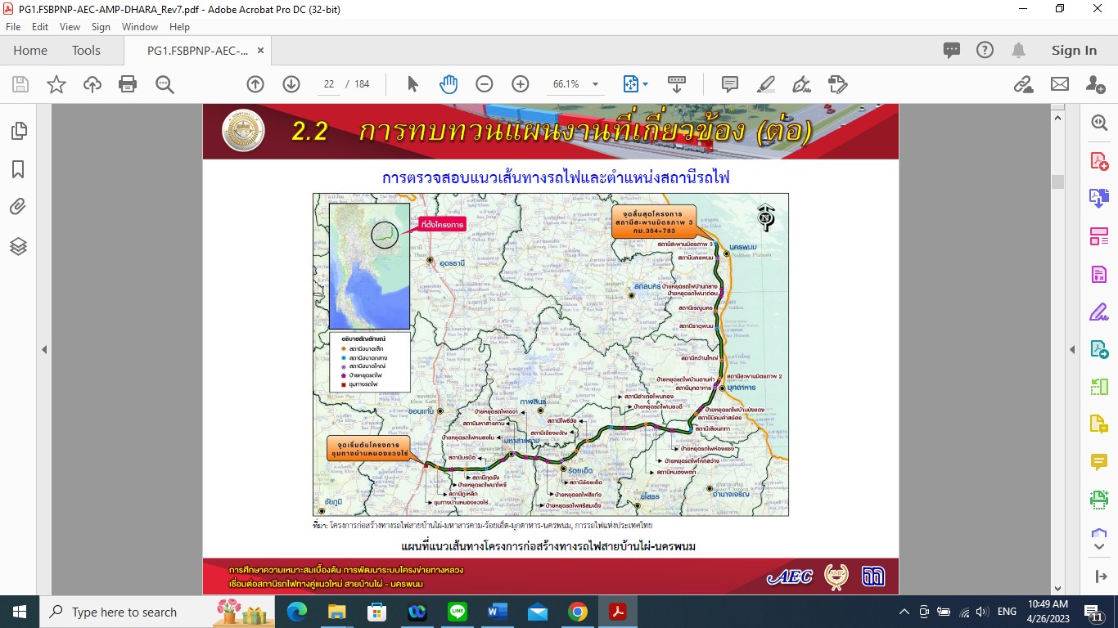Click the Zoom Out minus icon
The image size is (1118, 628).
[485, 84]
